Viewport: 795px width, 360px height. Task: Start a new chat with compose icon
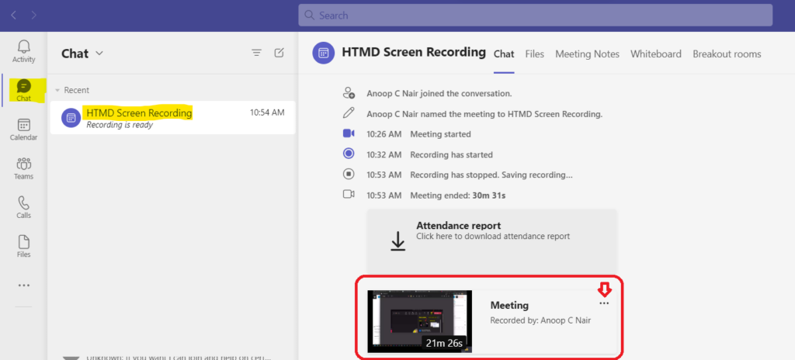279,53
